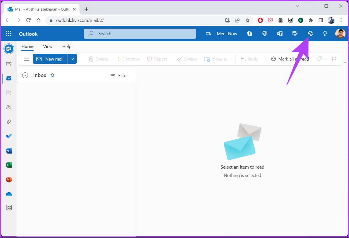Expand the Reply options chevron
This screenshot has width=349, height=238.
262,59
